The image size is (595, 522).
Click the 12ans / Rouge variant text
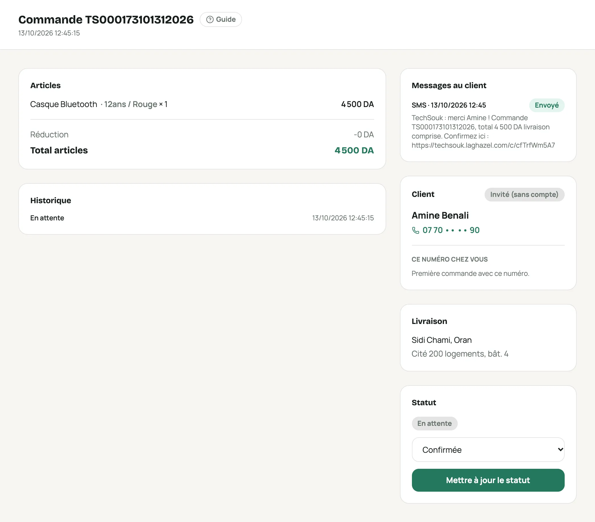pos(131,104)
